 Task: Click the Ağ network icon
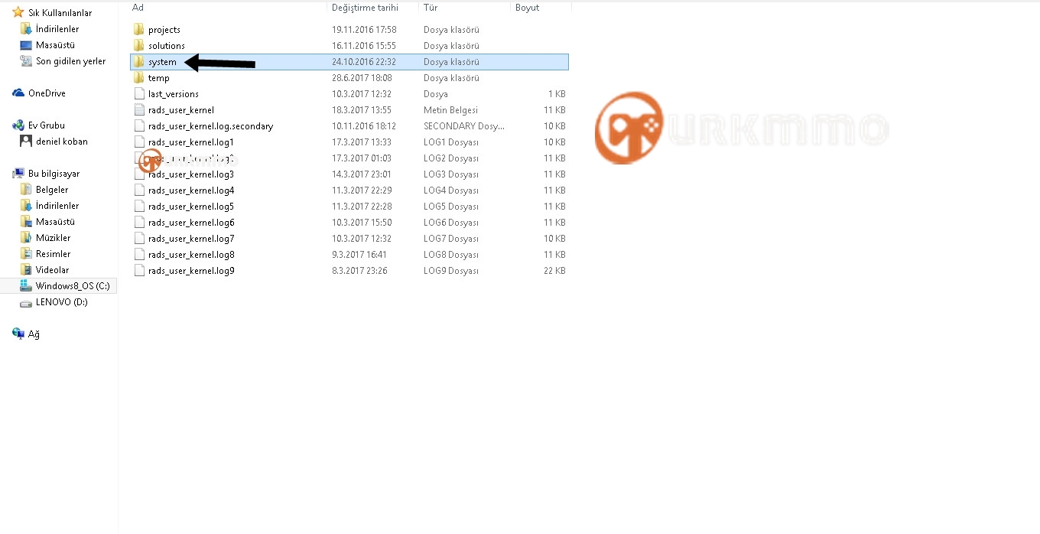point(18,334)
